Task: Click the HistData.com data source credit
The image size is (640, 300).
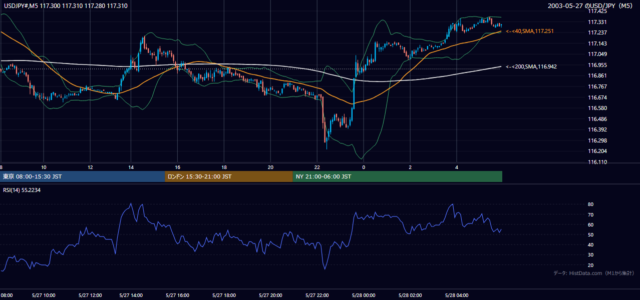Action: point(593,273)
